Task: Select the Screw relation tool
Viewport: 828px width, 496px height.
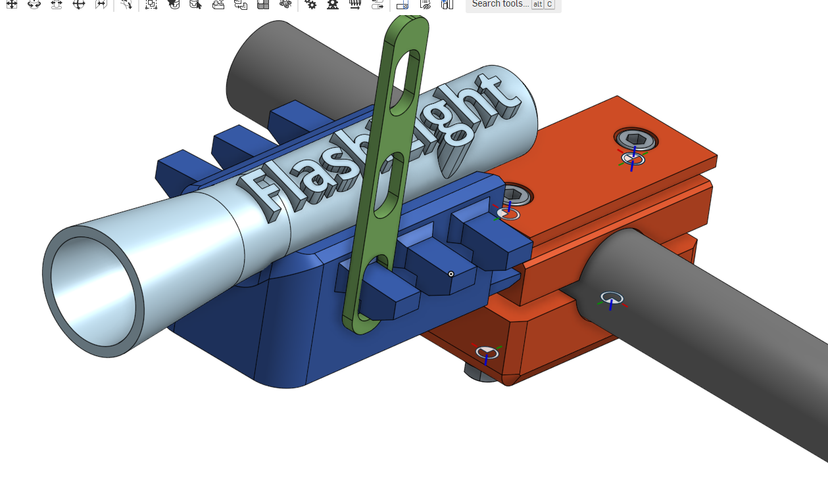Action: point(355,4)
